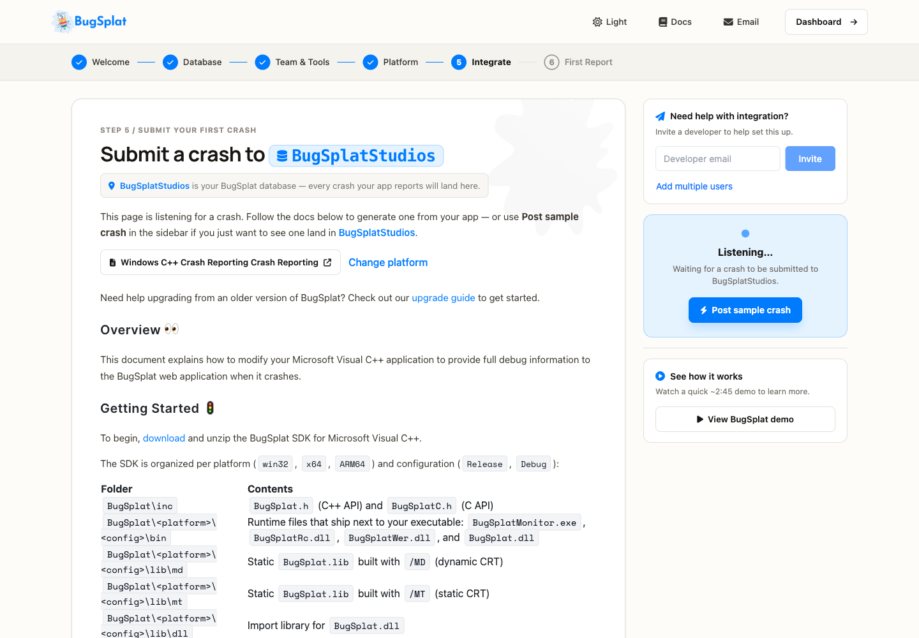Select the Platform step
Image resolution: width=919 pixels, height=638 pixels.
[391, 62]
